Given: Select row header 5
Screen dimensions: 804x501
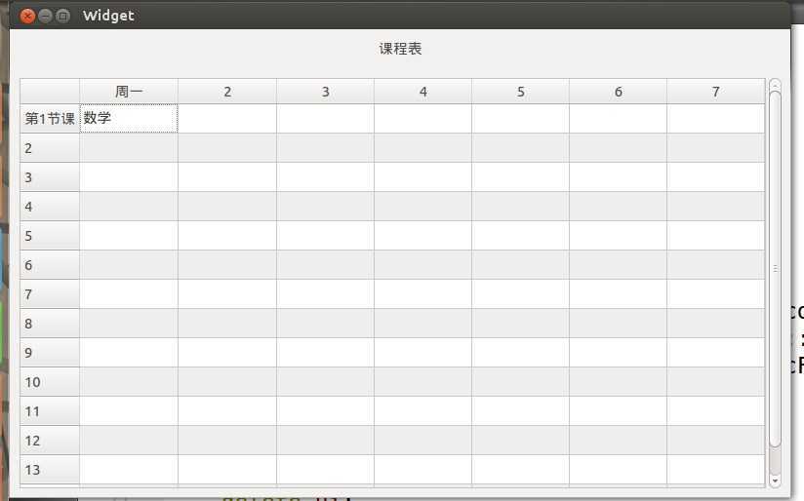Looking at the screenshot, I should tap(50, 236).
